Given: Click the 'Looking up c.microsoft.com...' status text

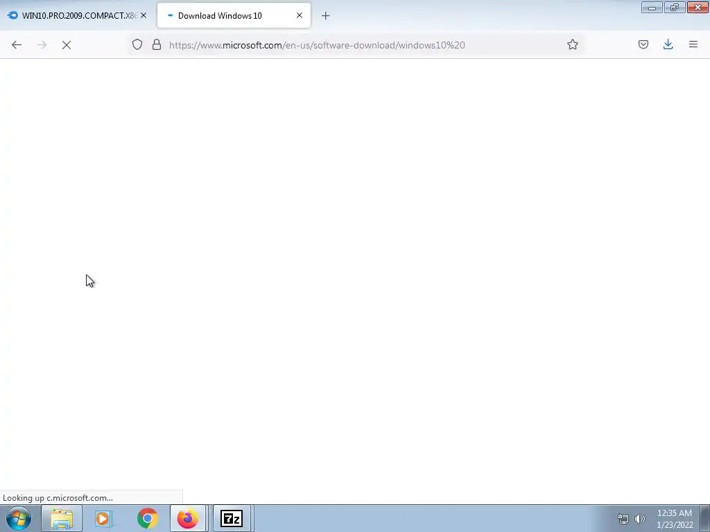Looking at the screenshot, I should [x=58, y=498].
